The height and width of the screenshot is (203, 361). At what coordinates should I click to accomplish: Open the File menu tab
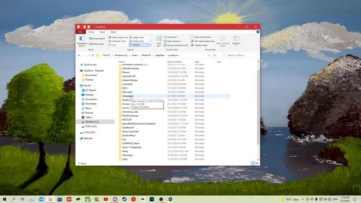[81, 32]
